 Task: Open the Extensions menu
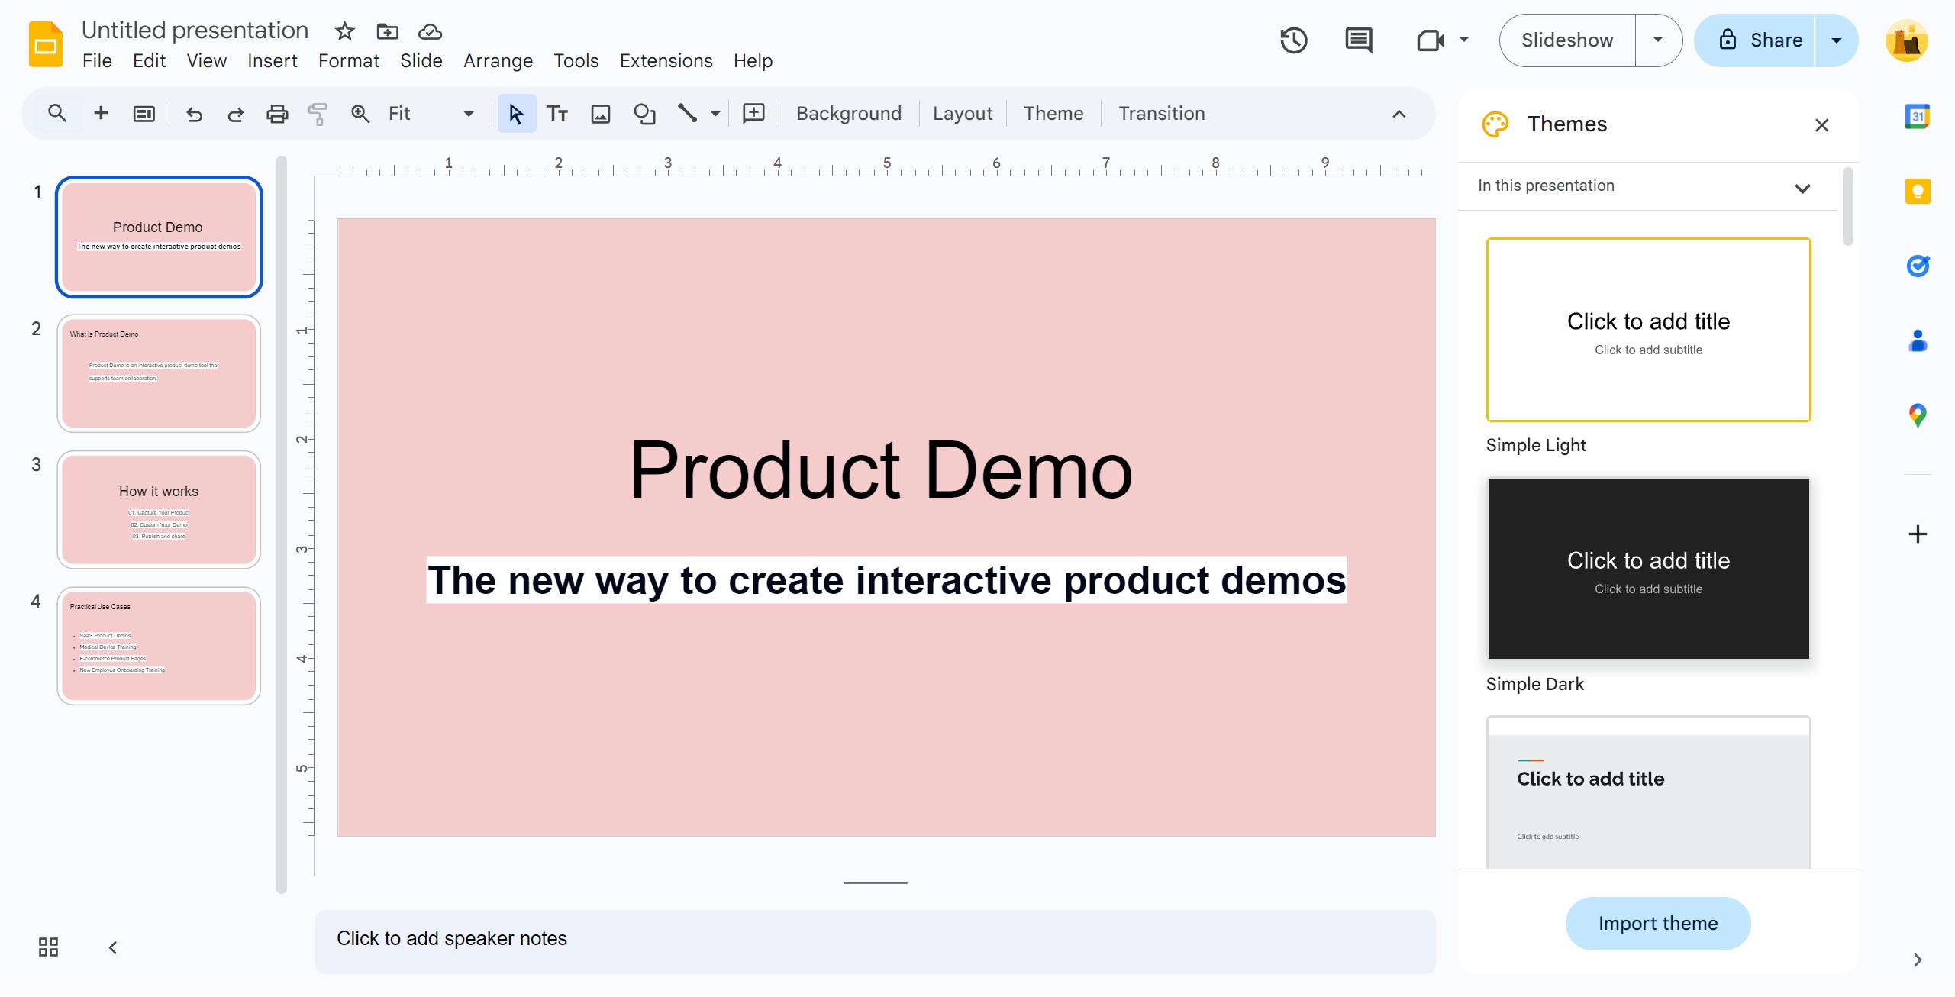click(666, 61)
